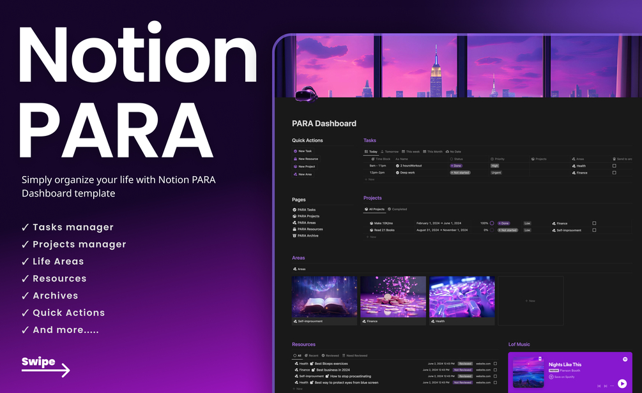This screenshot has width=642, height=393.
Task: Click the Not started status of Read 21 Books
Action: [x=508, y=230]
